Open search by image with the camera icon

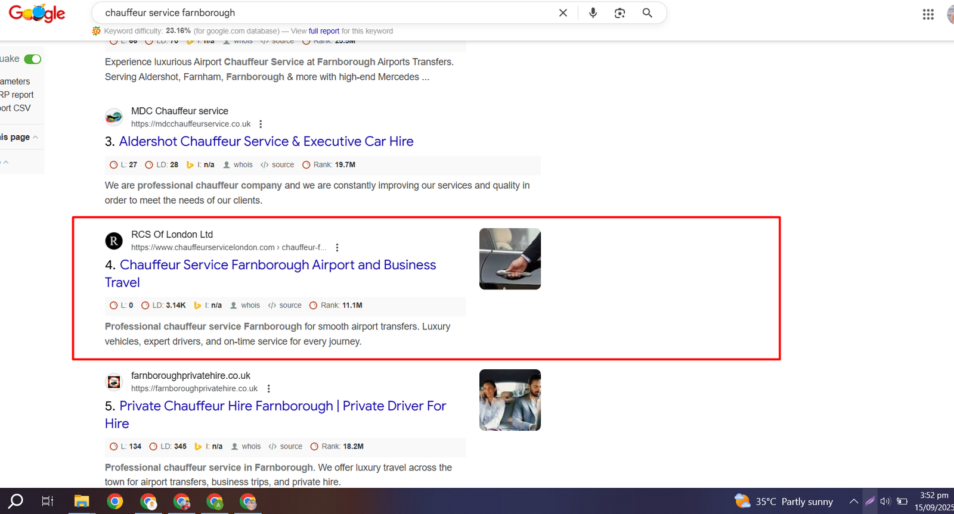[x=620, y=13]
